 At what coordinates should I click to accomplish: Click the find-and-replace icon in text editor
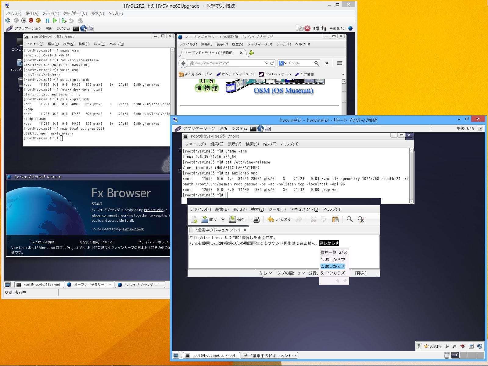pos(361,219)
